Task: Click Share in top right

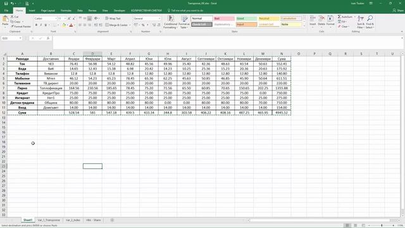Action: pos(398,11)
